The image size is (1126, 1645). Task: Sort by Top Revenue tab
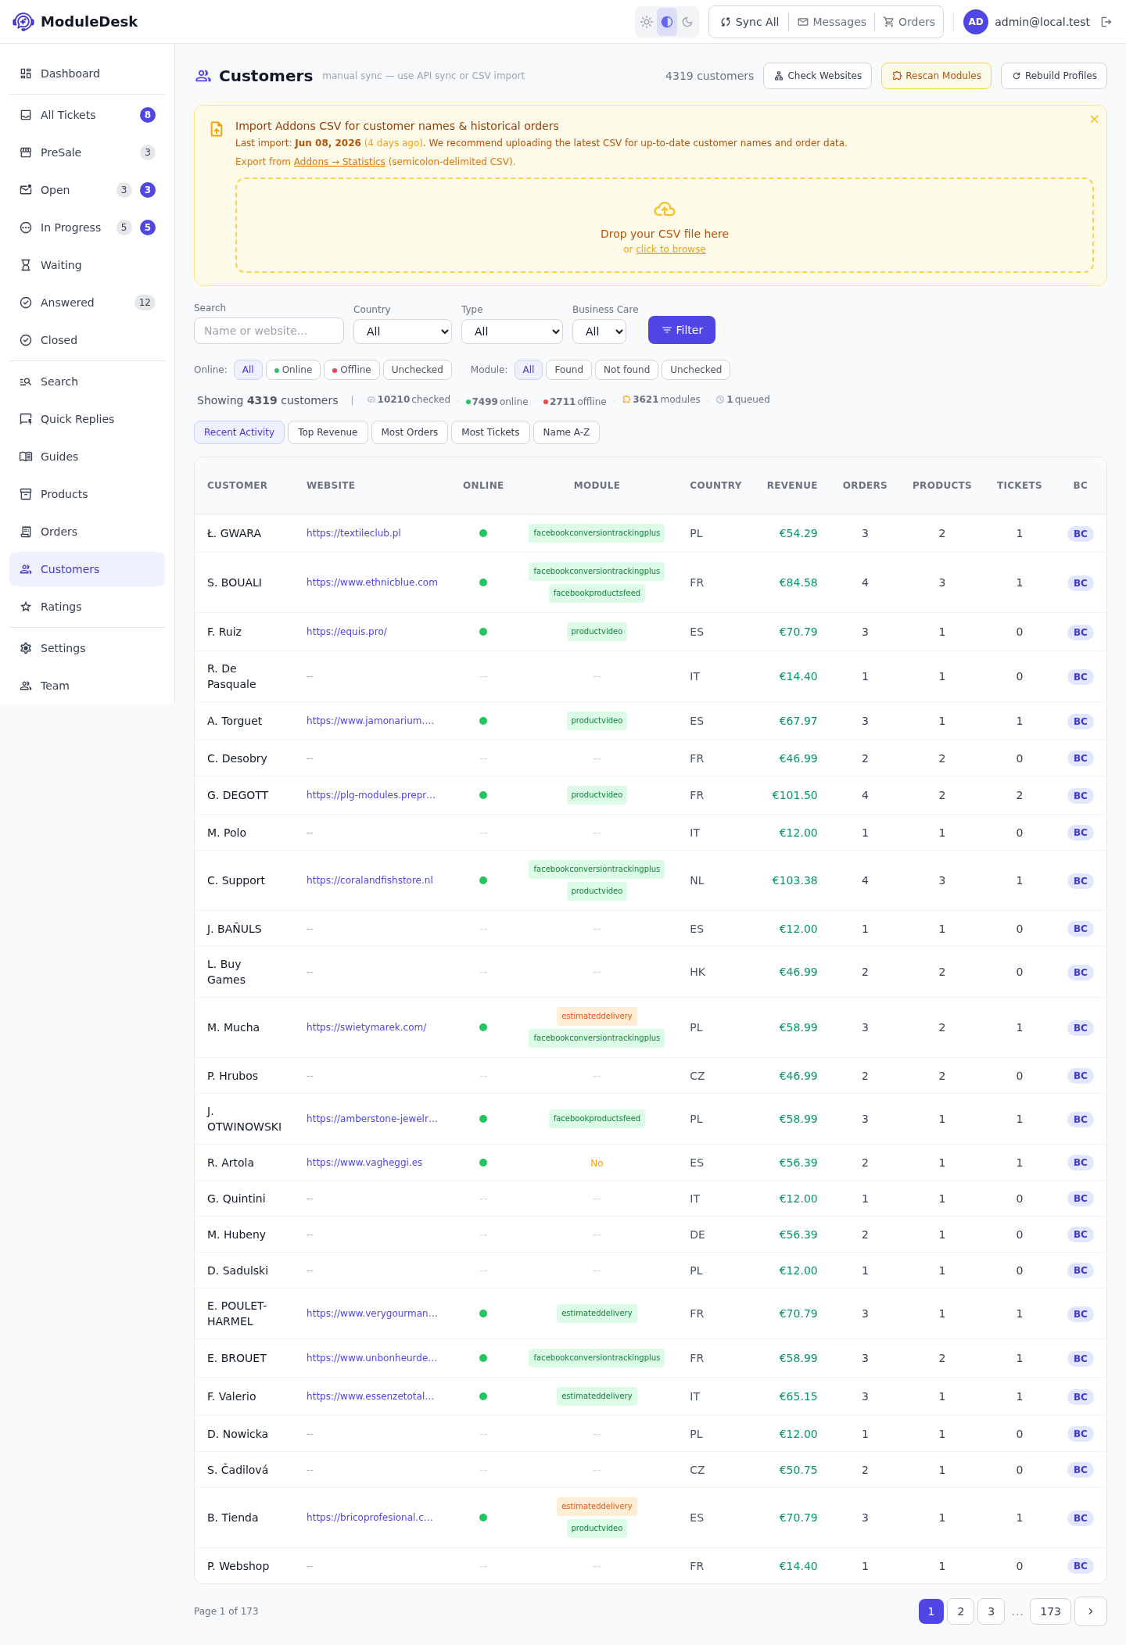tap(328, 432)
